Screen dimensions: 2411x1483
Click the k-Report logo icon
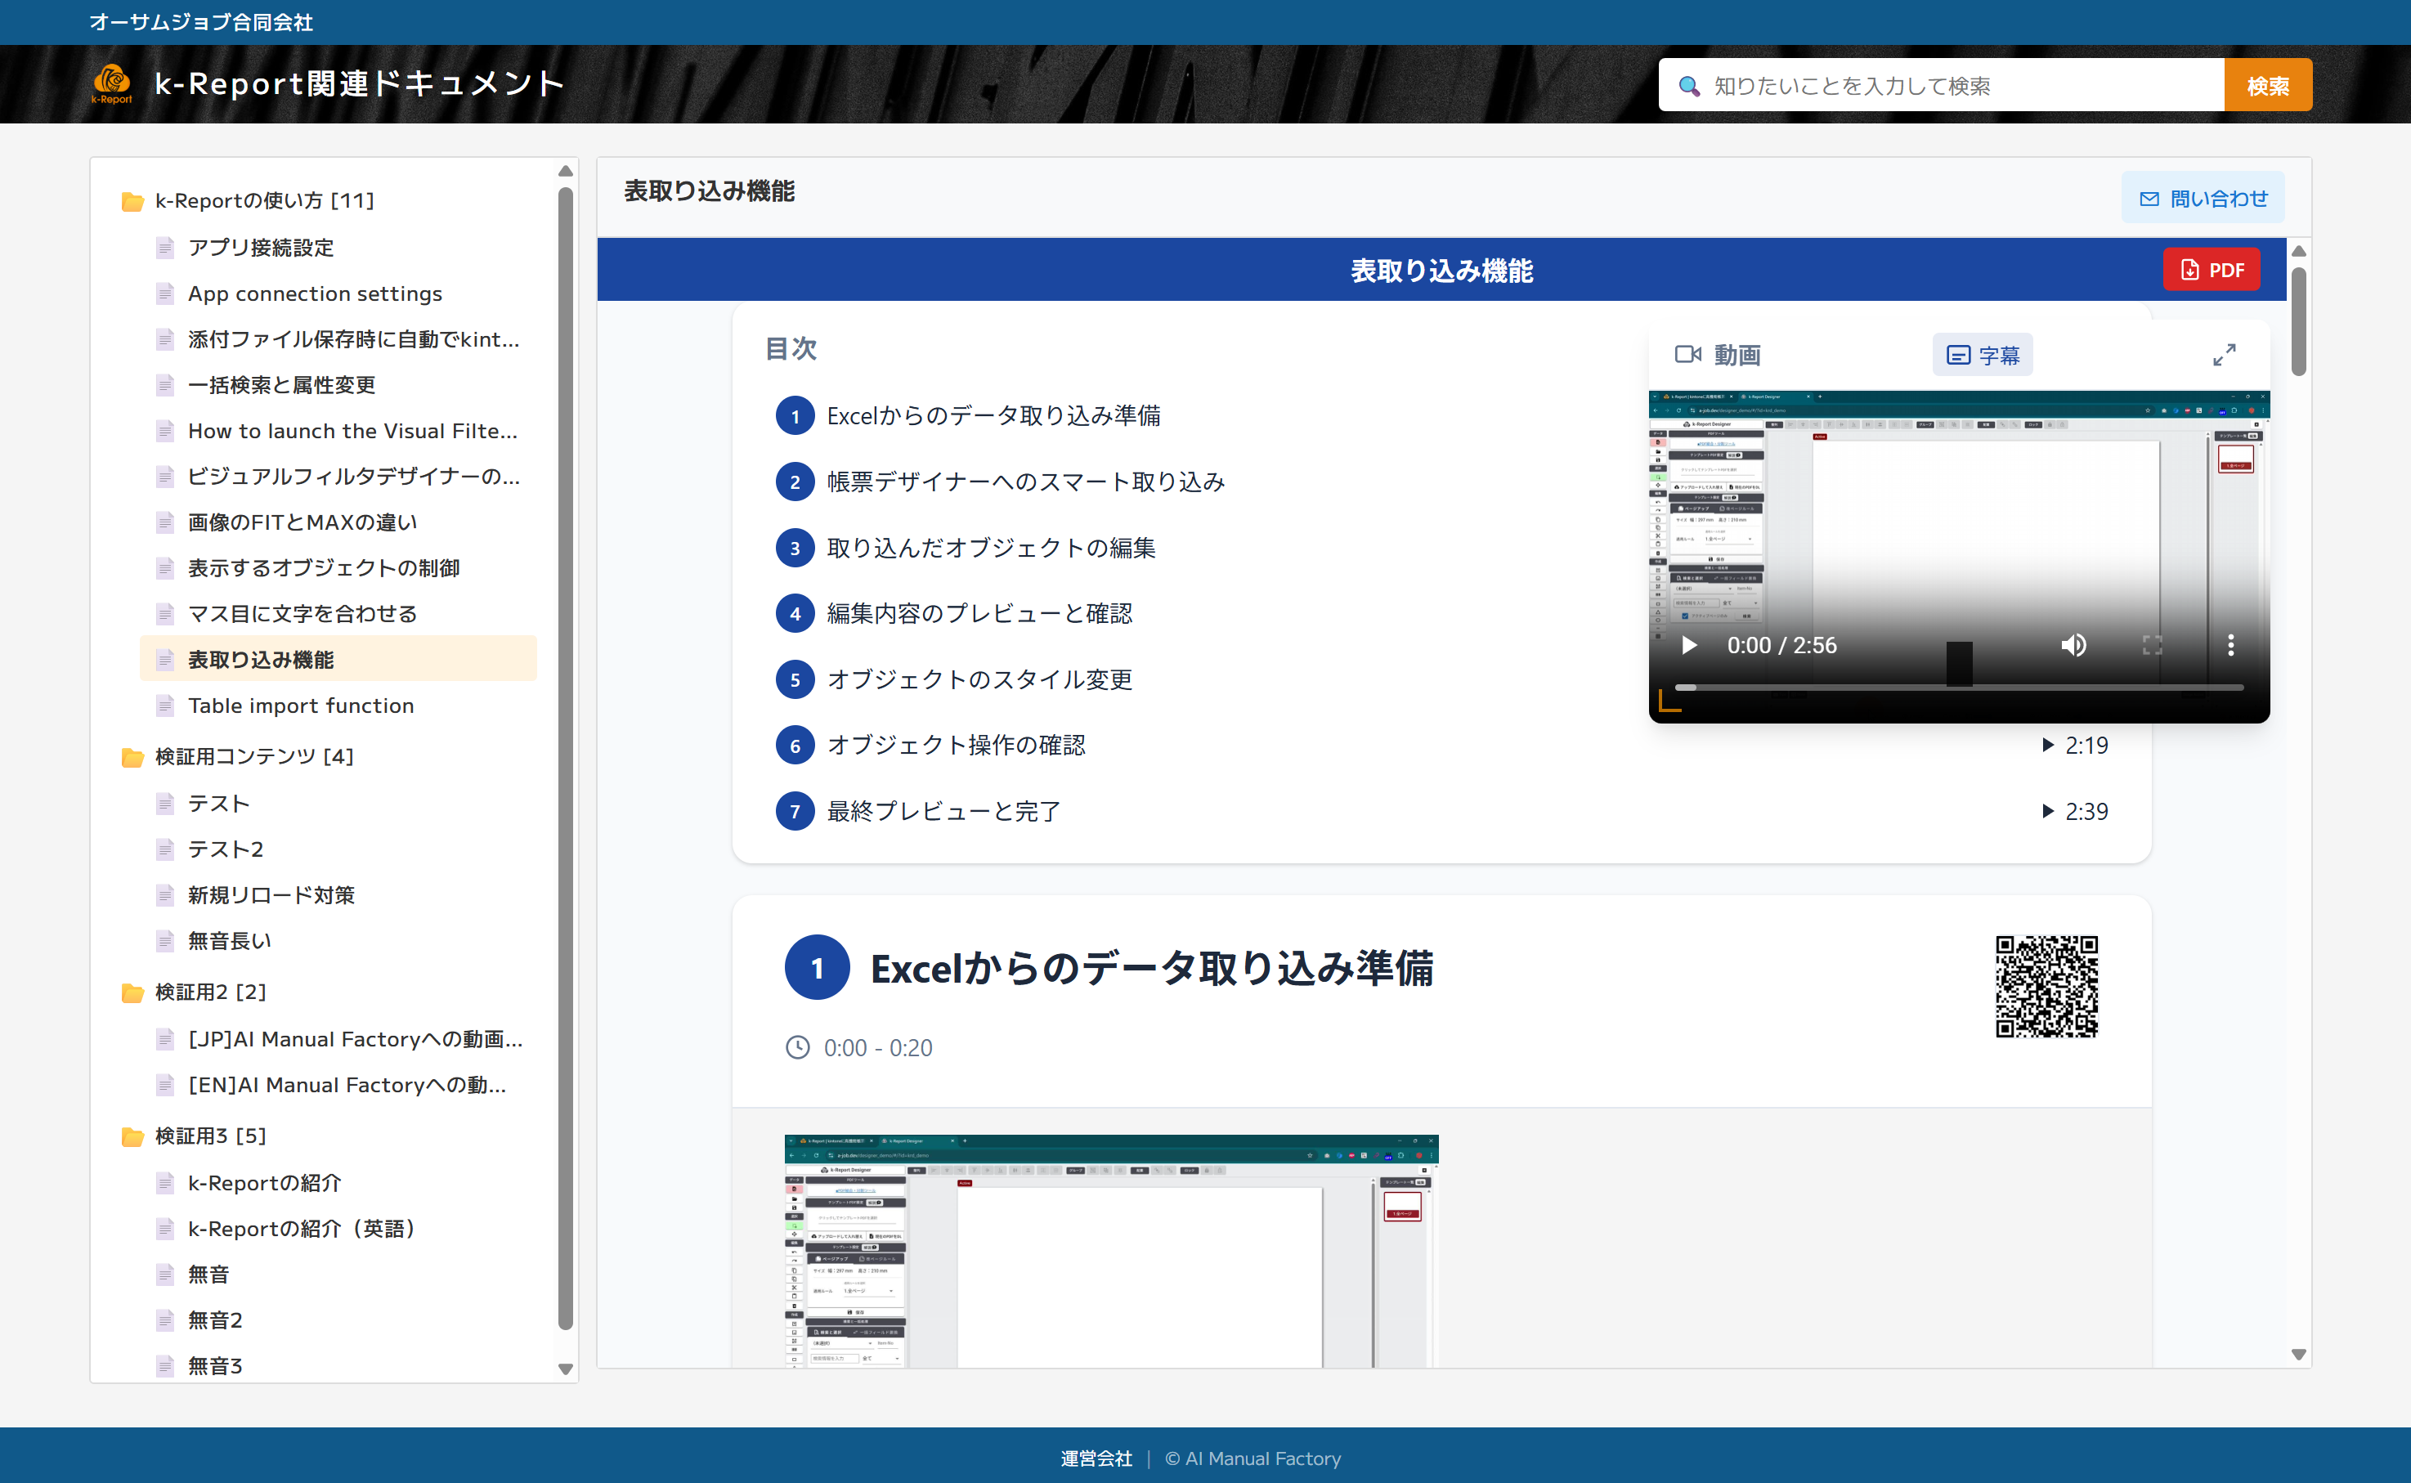click(112, 83)
